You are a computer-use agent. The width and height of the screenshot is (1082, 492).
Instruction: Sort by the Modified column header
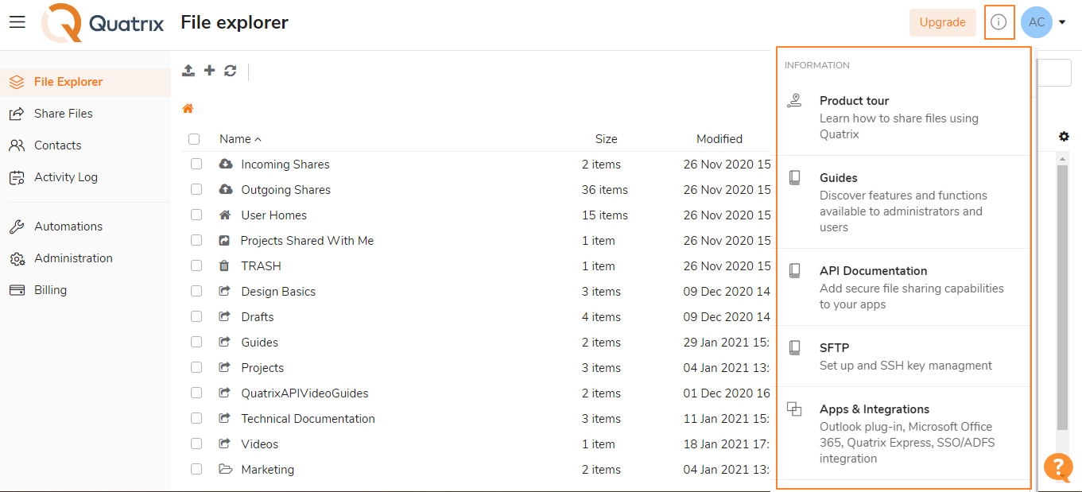point(719,139)
